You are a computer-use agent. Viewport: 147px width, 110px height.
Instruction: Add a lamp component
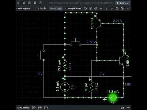pos(117,9)
